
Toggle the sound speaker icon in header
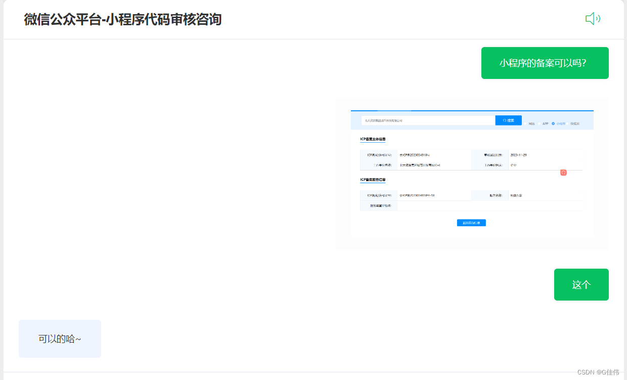(593, 19)
